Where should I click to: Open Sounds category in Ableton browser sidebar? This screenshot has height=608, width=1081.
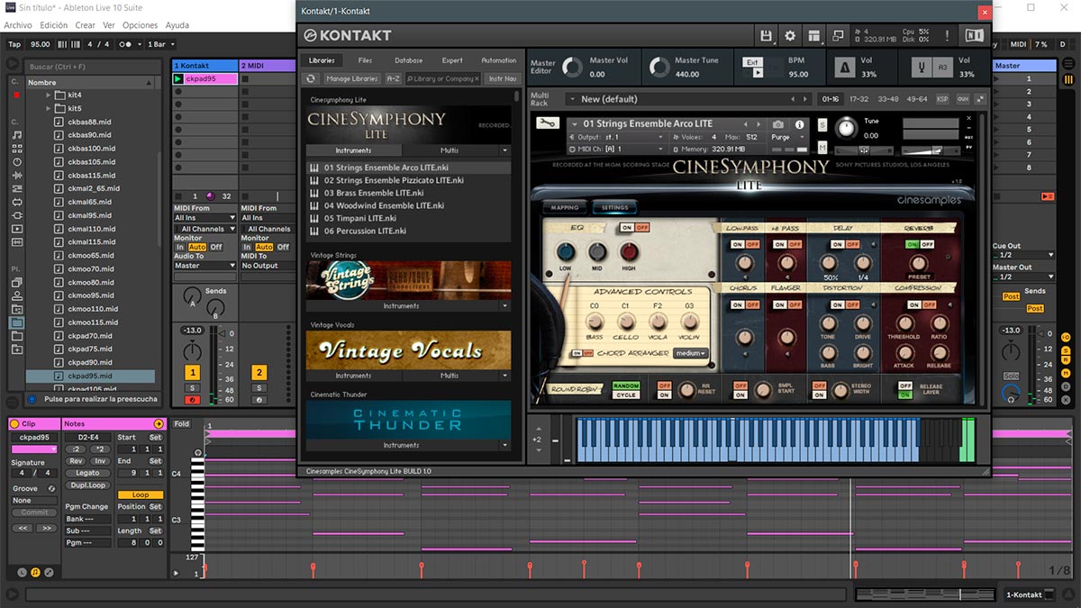pos(16,136)
